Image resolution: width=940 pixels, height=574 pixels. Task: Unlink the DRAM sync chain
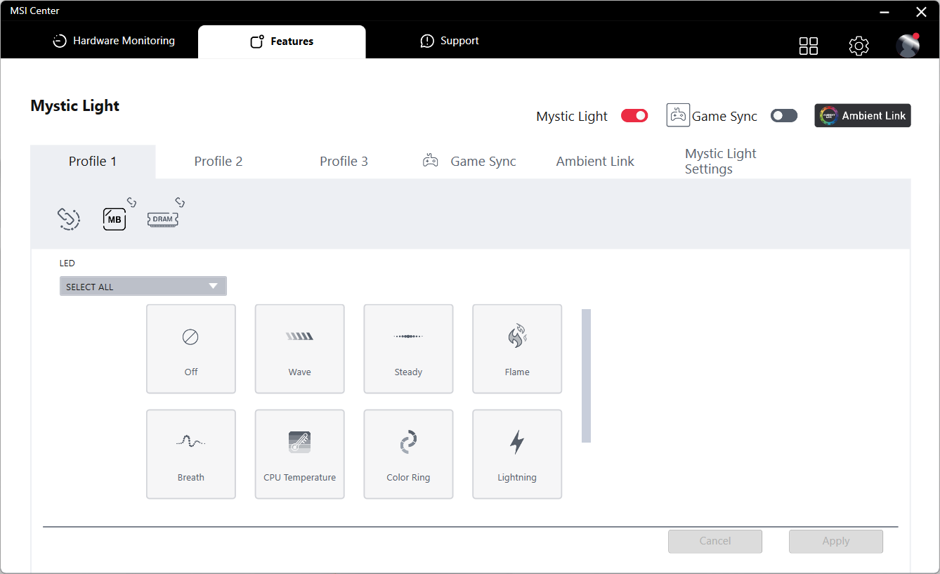[x=180, y=203]
